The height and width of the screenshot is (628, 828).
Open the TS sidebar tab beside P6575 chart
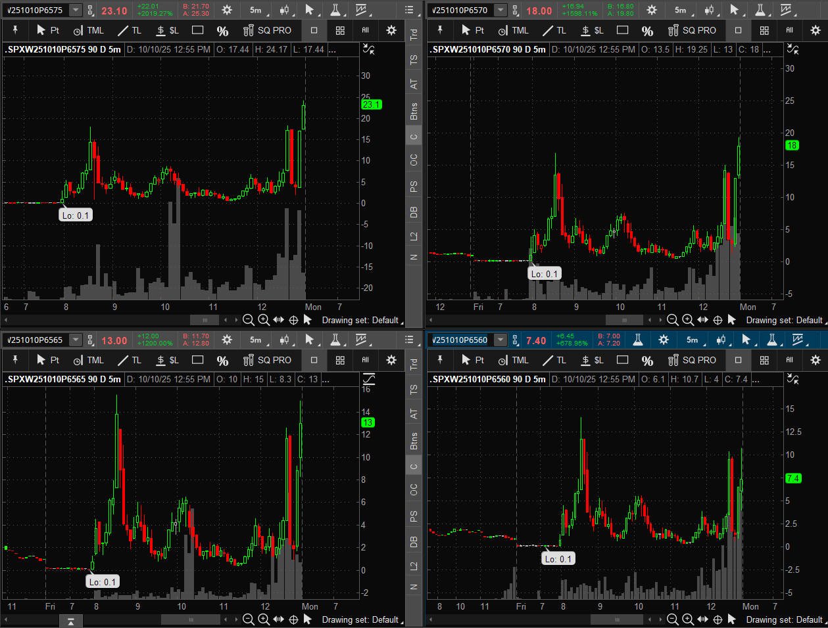tap(414, 59)
